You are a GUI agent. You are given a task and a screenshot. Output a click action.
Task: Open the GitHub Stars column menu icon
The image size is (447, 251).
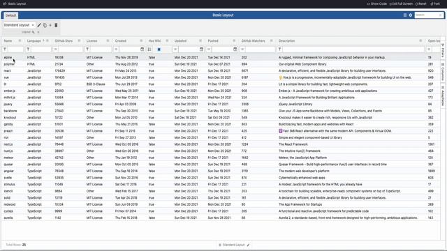(x=79, y=40)
